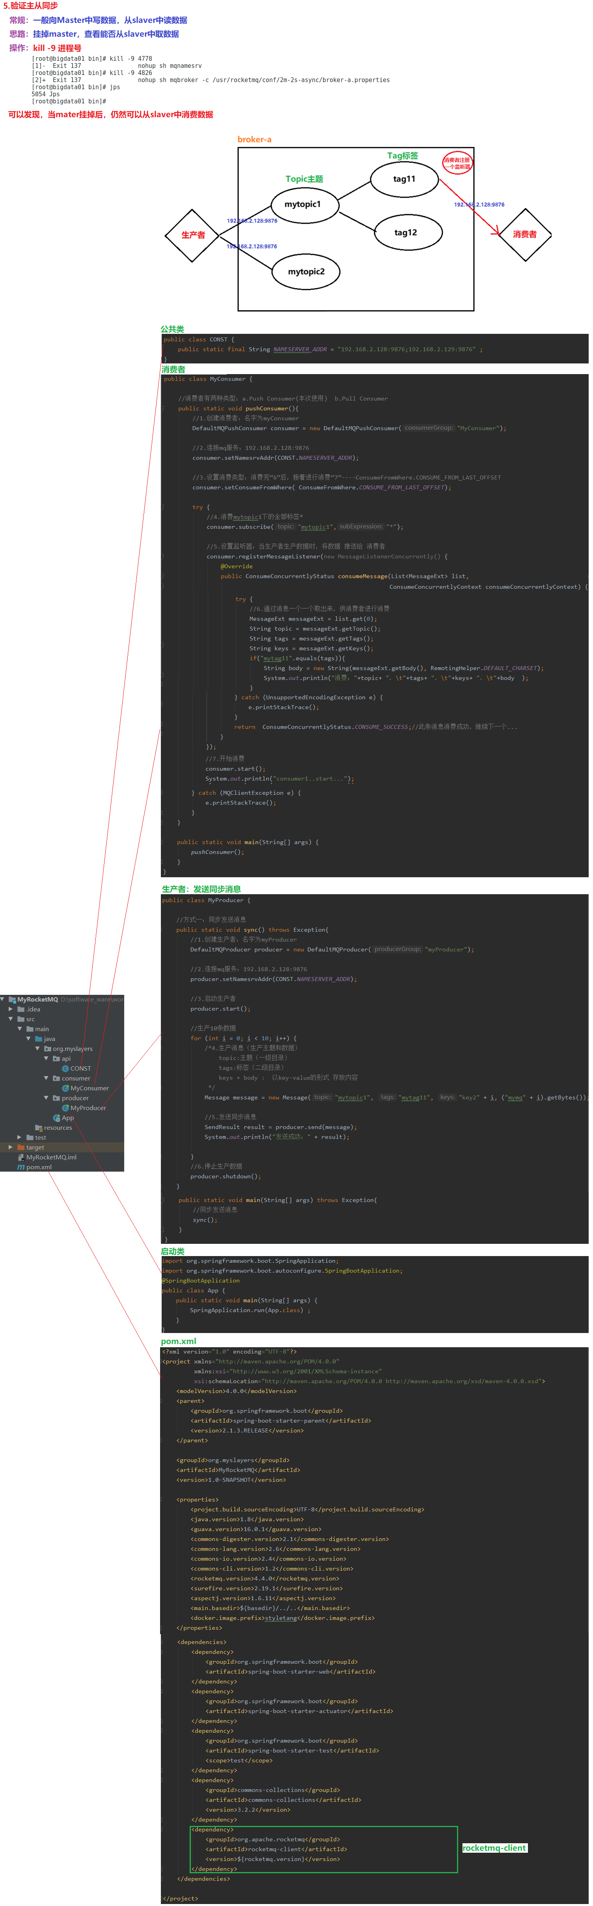Click the mytopic1 node in the diagram

coord(302,204)
